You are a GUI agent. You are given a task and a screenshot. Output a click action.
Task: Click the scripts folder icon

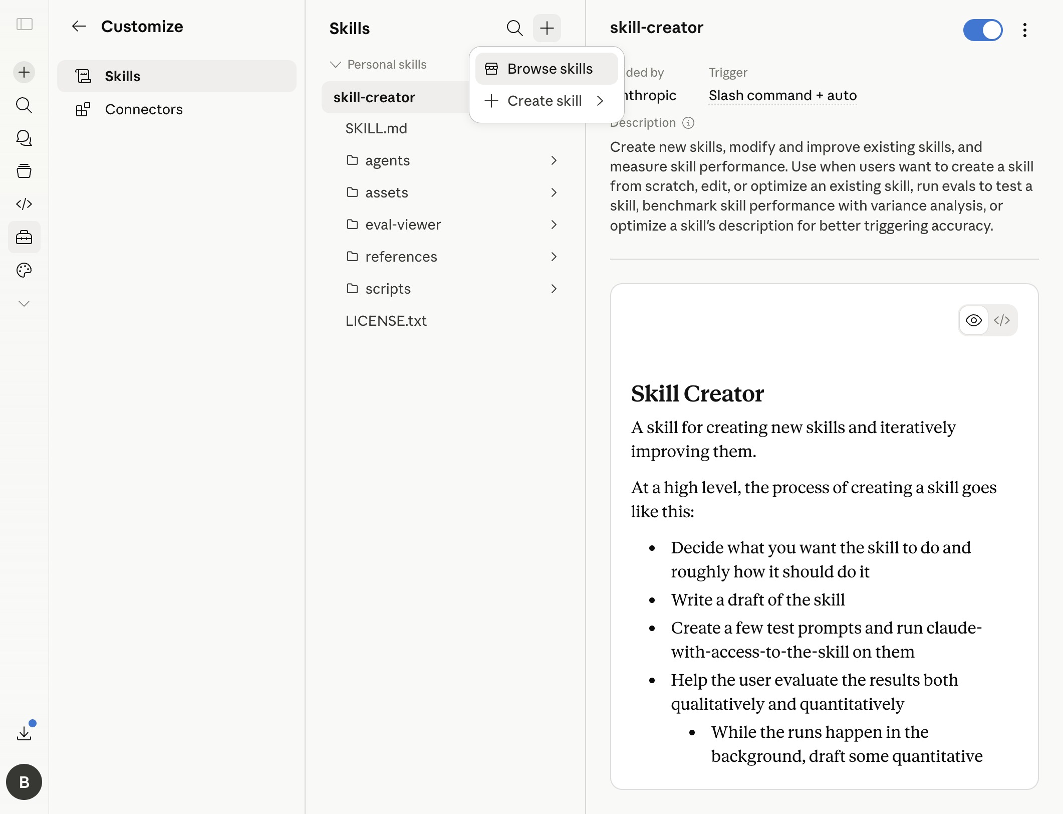(353, 289)
